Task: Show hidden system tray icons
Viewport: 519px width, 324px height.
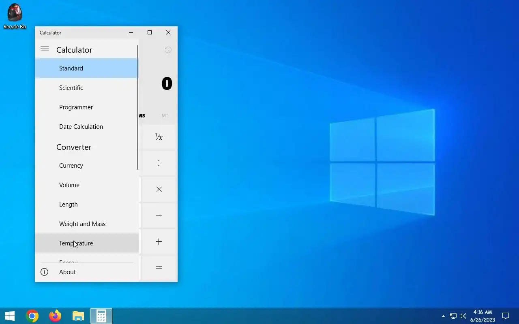Action: pyautogui.click(x=443, y=316)
